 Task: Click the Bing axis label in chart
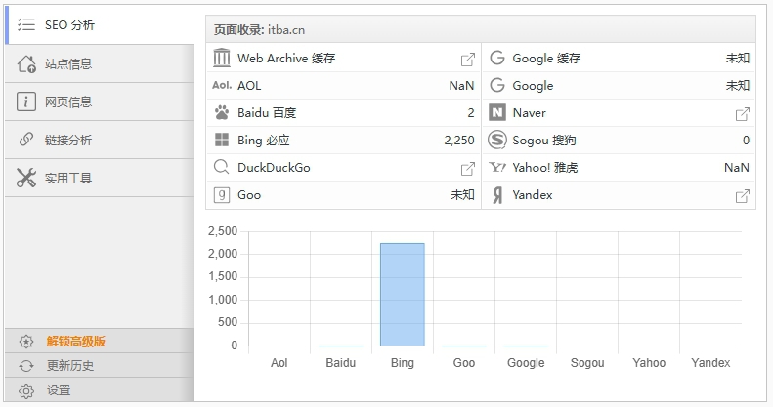403,363
